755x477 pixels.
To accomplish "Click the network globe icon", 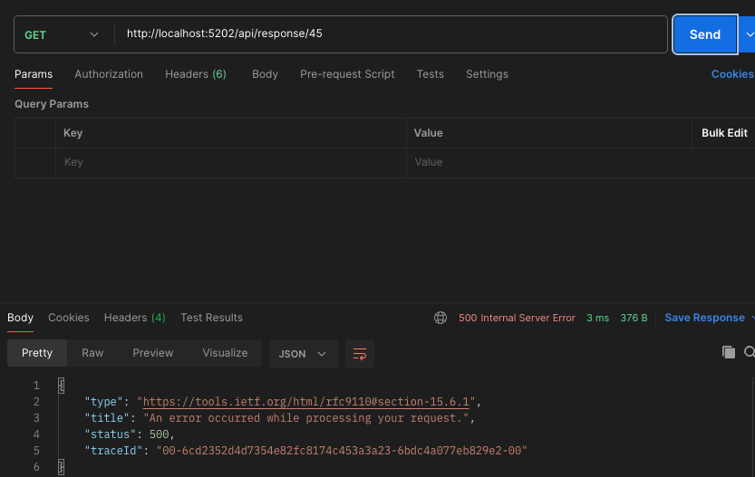I will pos(440,318).
